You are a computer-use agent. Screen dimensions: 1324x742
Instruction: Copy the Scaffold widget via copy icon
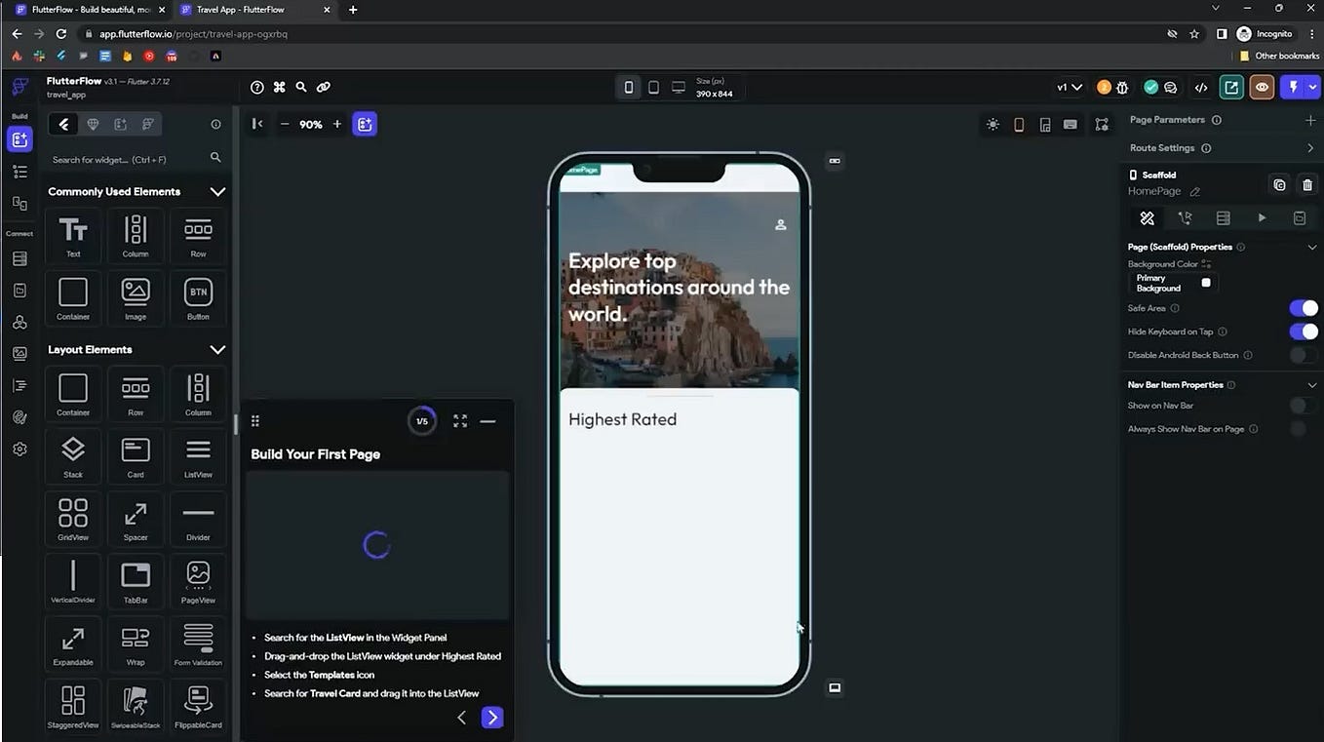point(1279,184)
